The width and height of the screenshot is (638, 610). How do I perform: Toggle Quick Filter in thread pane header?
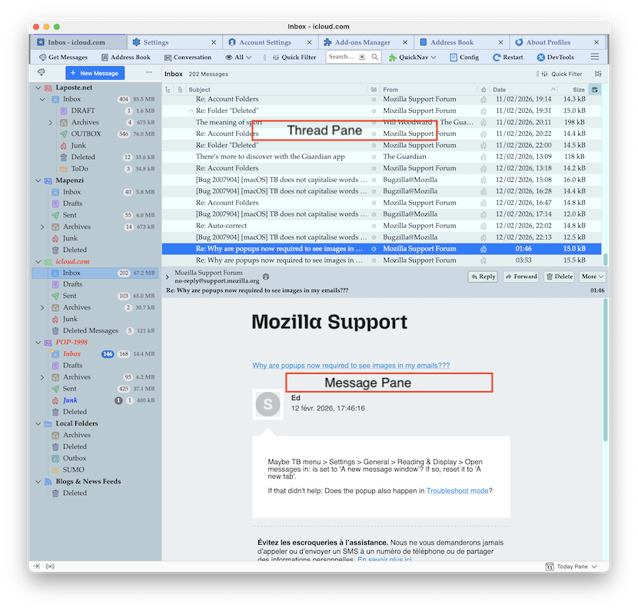click(x=561, y=74)
